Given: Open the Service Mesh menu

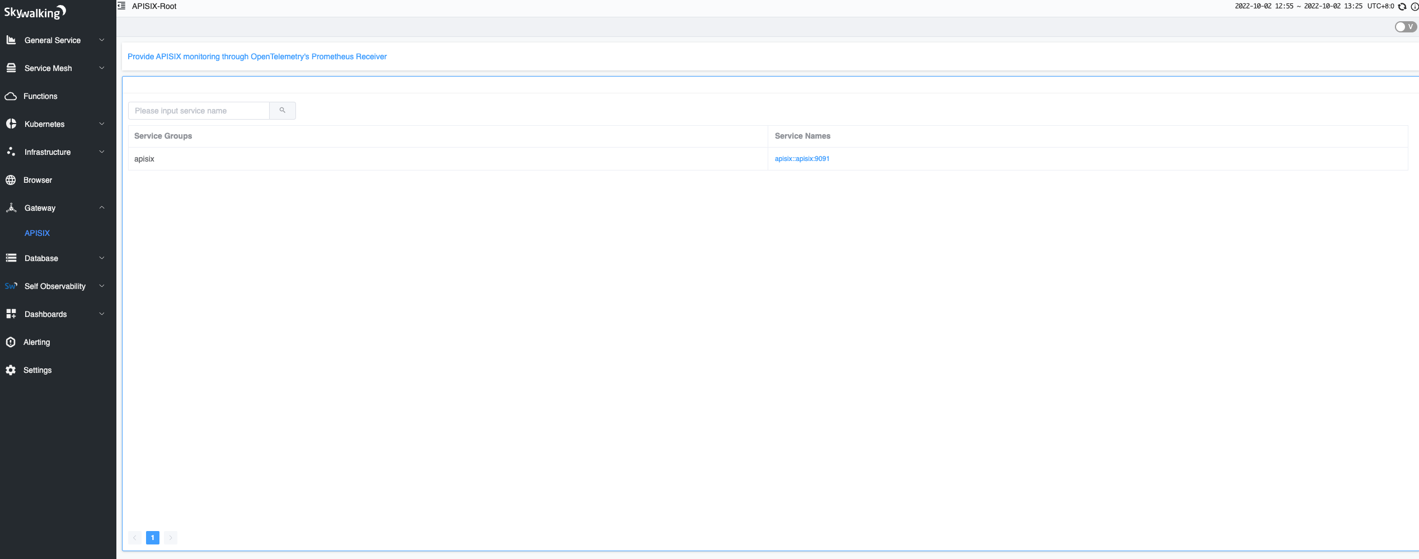Looking at the screenshot, I should pyautogui.click(x=58, y=68).
